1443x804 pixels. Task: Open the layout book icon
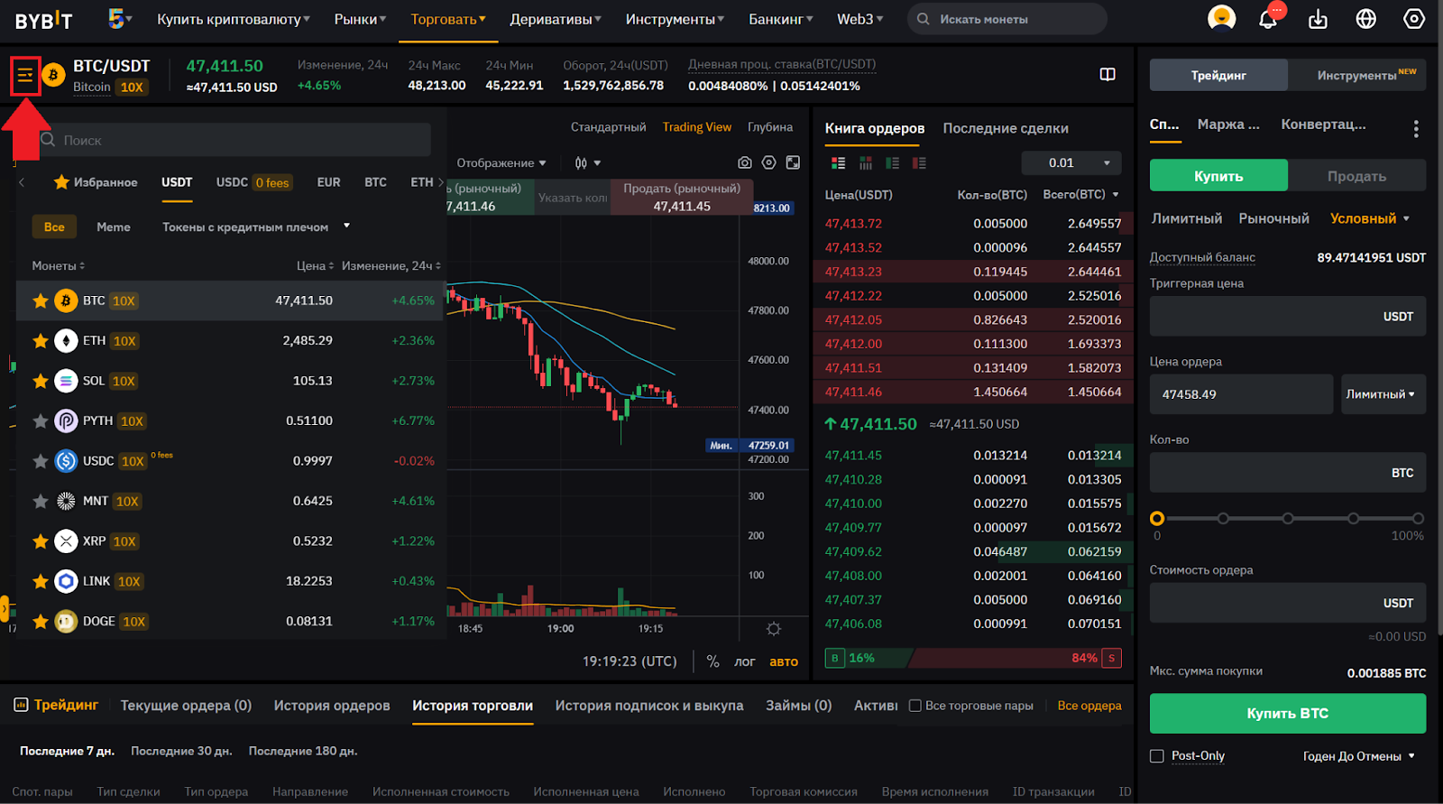(1108, 75)
